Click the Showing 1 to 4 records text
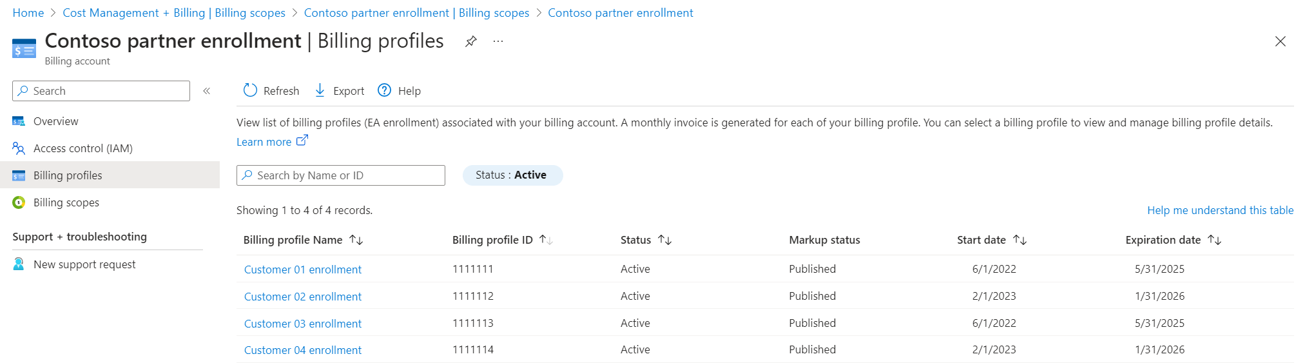Viewport: 1305px width, 363px height. (x=304, y=210)
